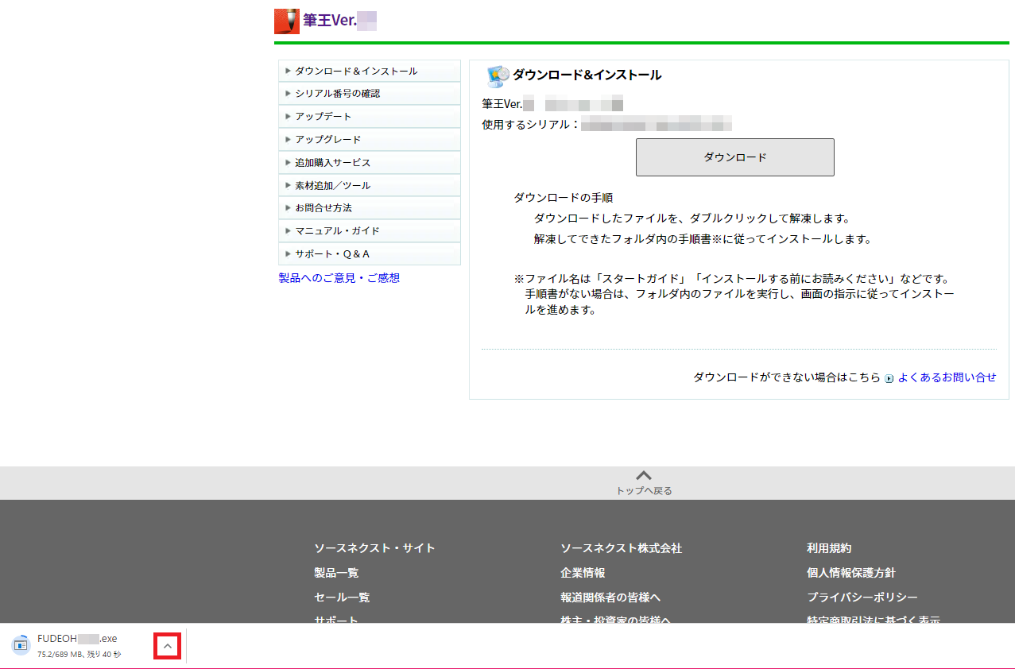Click the upward chevron above トップへ戻る
This screenshot has width=1015, height=669.
pos(644,475)
